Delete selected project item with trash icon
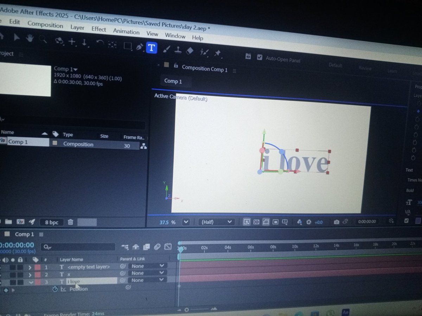The height and width of the screenshot is (316, 422). (70, 222)
